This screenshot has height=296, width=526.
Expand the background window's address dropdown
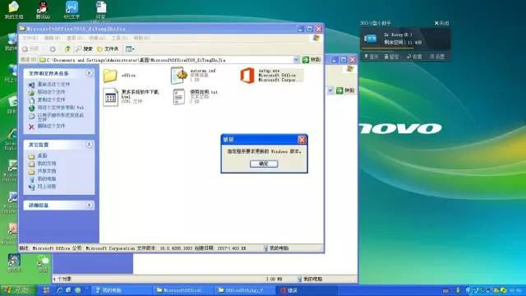[x=330, y=90]
